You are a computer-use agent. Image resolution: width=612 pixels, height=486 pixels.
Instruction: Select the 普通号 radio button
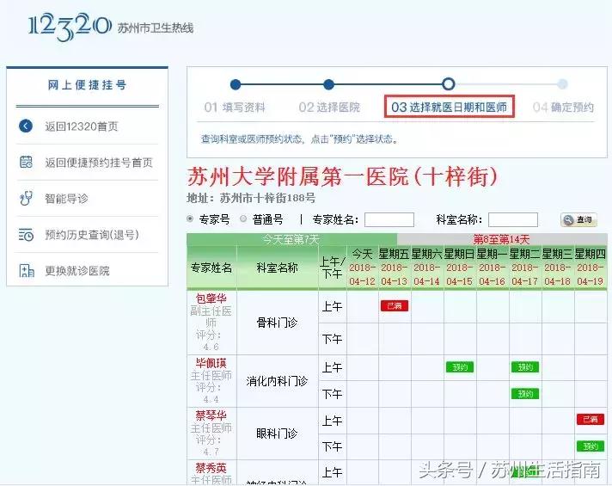coord(243,218)
